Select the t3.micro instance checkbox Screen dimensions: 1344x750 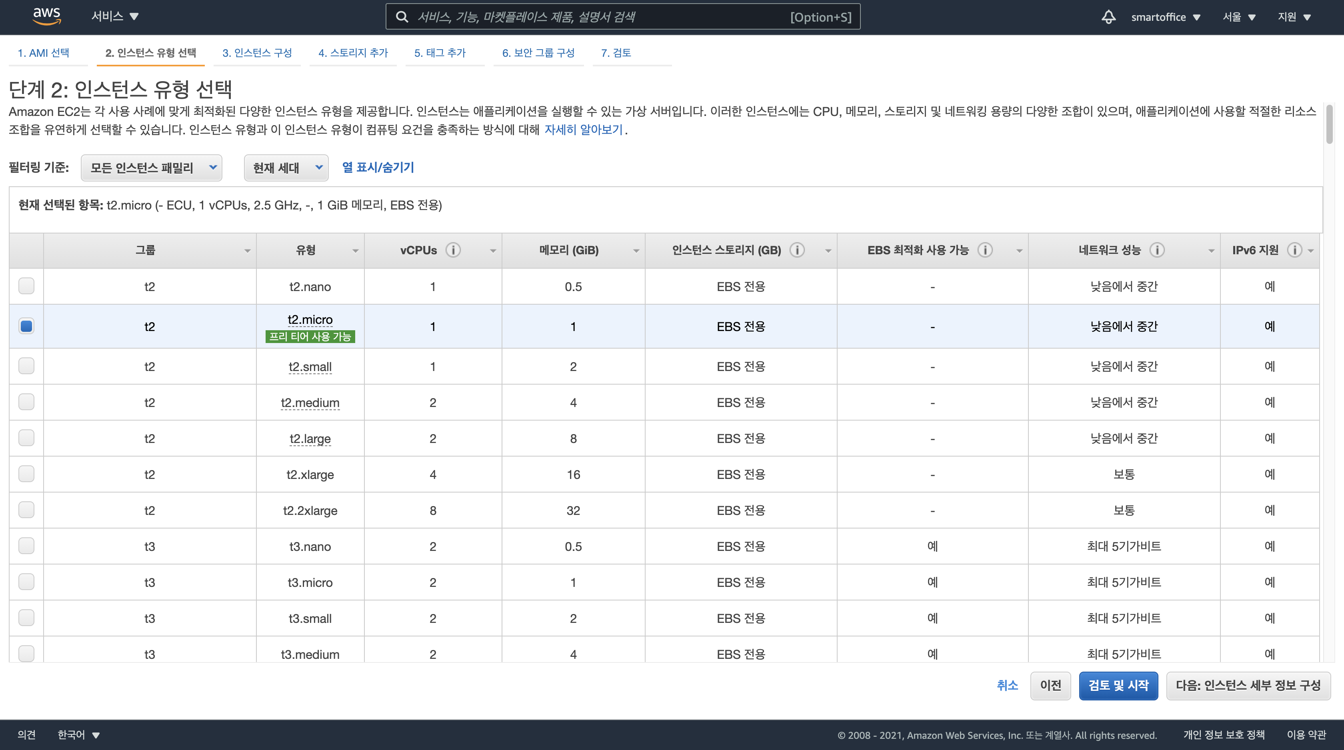coord(26,582)
